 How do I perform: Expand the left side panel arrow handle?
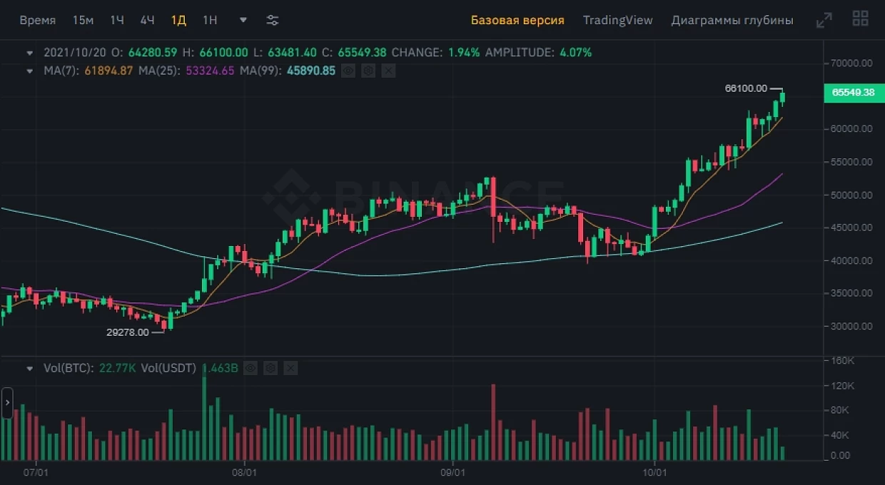tap(7, 403)
